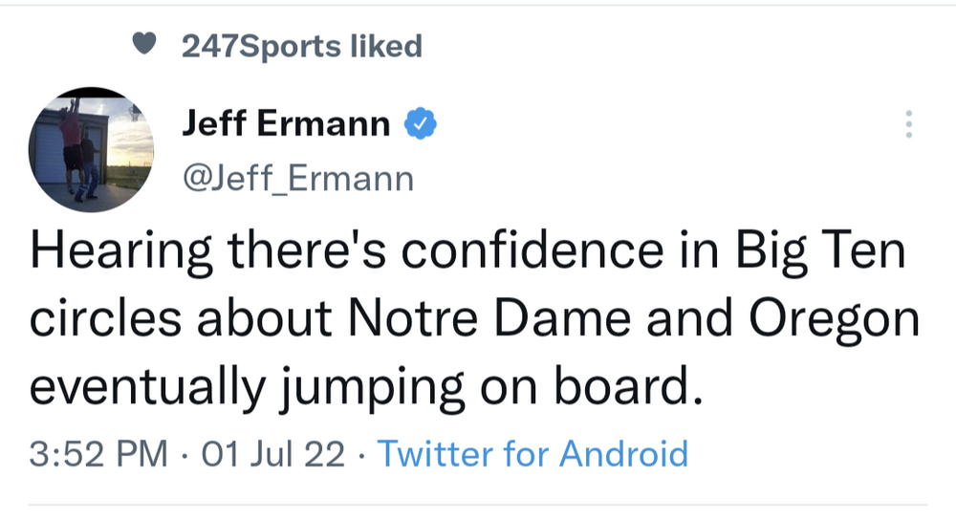Open Jeff Ermann's profile picture
This screenshot has height=520, width=956.
coord(91,149)
